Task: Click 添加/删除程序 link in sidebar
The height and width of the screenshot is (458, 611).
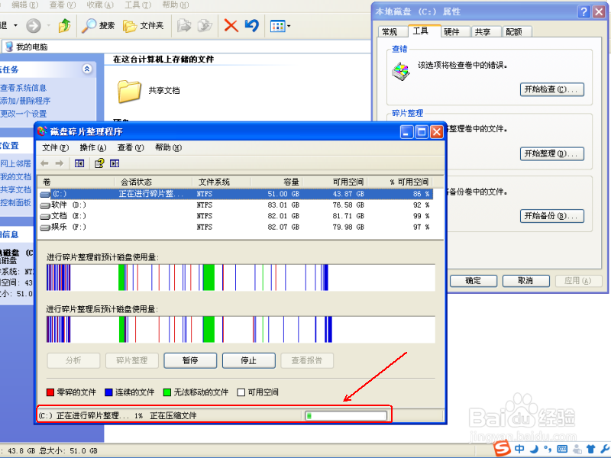Action: pyautogui.click(x=25, y=101)
